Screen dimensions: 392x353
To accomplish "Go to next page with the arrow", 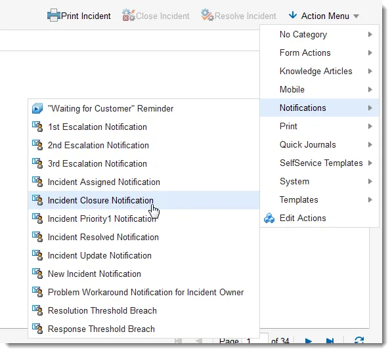I will point(309,341).
